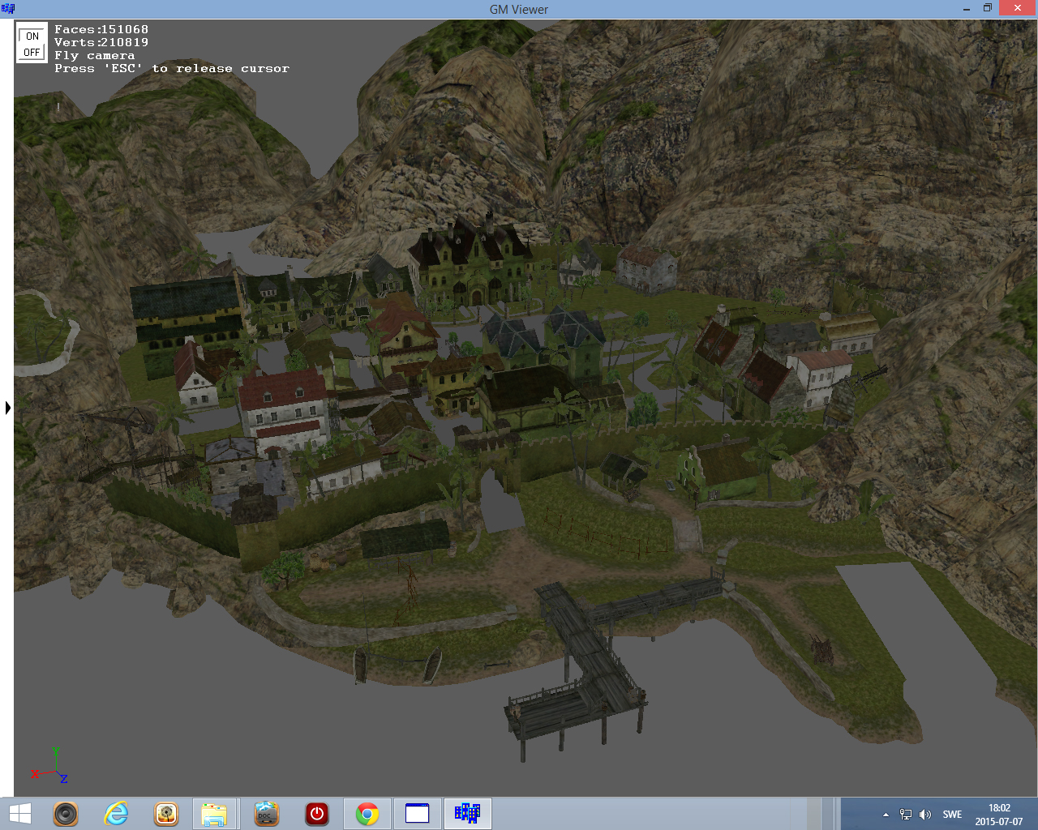The image size is (1038, 830).
Task: Click the "Press 'ESC' to release cursor" hint
Action: pos(172,68)
